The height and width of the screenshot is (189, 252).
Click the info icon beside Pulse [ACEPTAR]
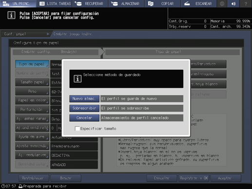(11, 15)
